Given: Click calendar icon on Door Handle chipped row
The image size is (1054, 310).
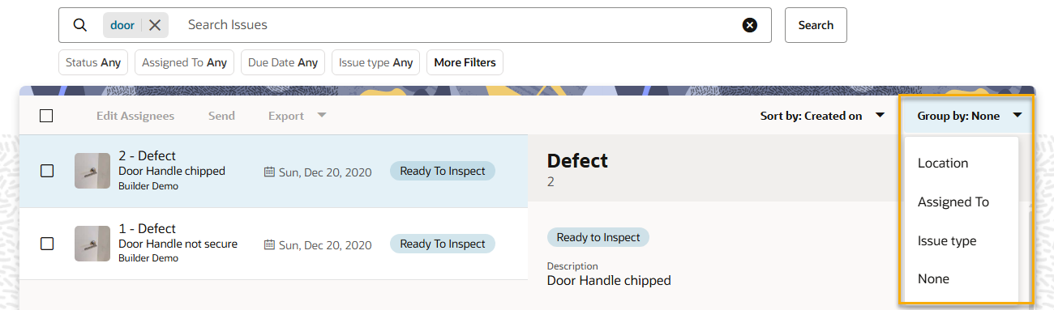Looking at the screenshot, I should pyautogui.click(x=269, y=172).
